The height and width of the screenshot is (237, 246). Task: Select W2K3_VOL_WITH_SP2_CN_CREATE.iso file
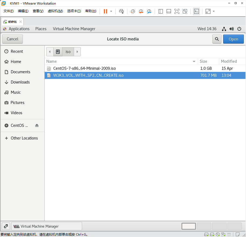pos(145,75)
